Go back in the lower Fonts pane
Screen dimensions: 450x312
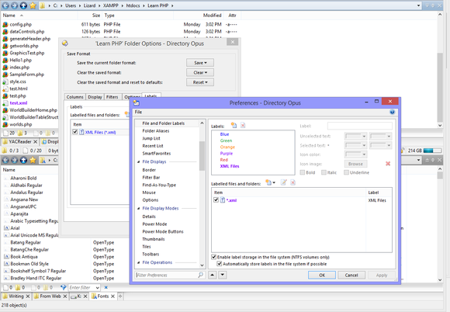(x=5, y=160)
